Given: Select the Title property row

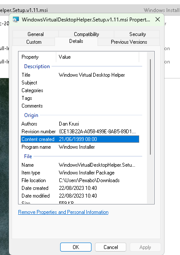Looking at the screenshot, I should 80,75.
